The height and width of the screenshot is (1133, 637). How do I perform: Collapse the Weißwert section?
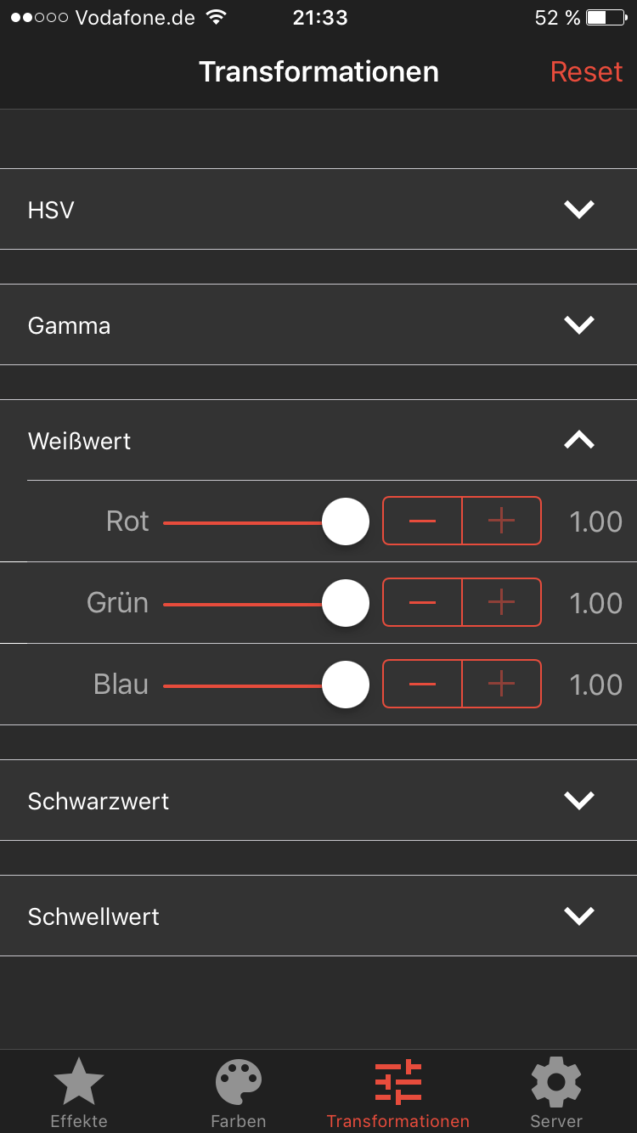(579, 440)
